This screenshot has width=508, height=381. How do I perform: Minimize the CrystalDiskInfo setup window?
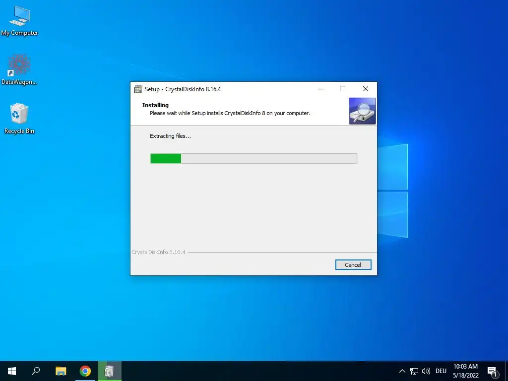pos(320,89)
